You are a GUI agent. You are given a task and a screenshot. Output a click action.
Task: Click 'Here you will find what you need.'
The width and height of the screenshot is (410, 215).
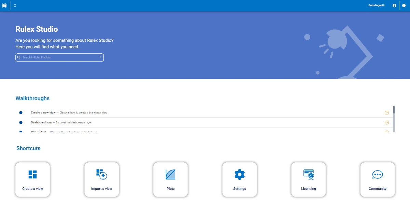coord(47,47)
